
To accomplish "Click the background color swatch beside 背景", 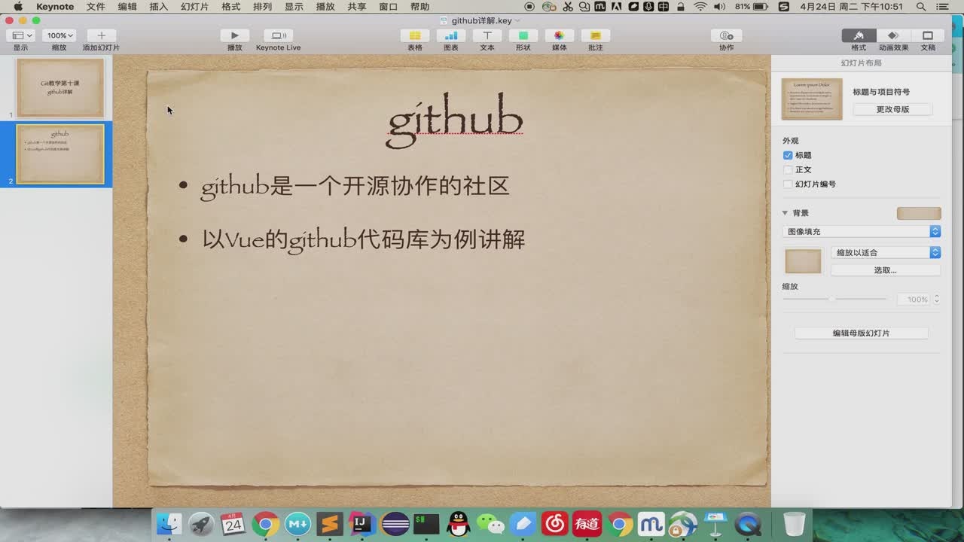I will point(919,213).
